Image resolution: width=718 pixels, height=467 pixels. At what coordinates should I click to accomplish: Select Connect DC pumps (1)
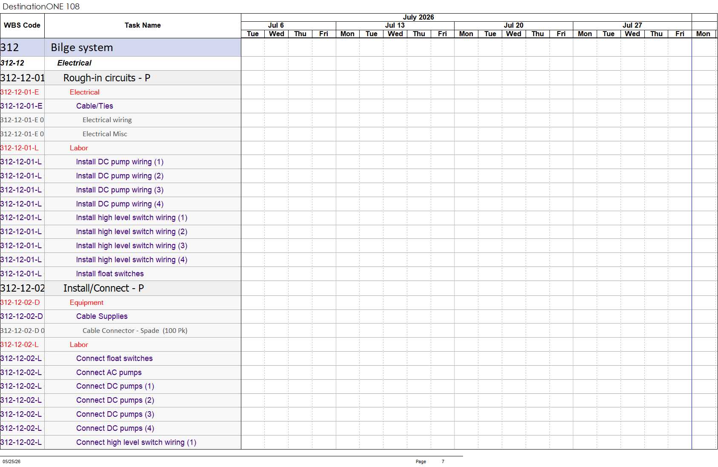(120, 386)
